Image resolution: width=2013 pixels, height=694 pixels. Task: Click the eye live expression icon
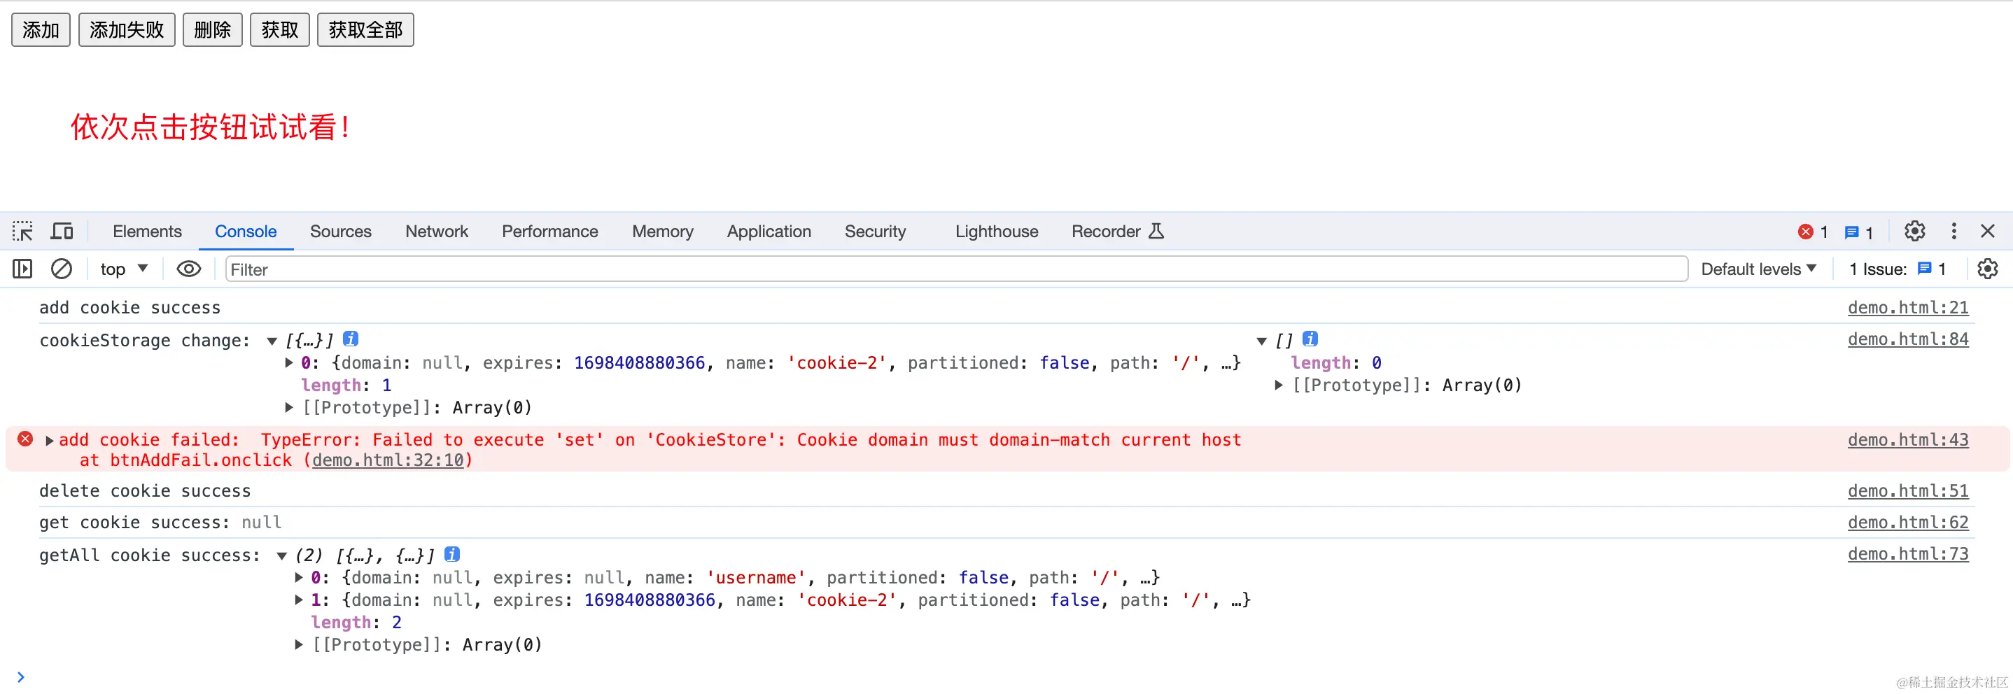(188, 269)
